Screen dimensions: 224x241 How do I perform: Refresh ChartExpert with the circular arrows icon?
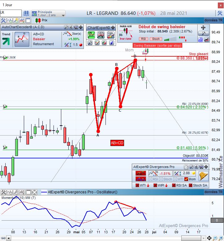pyautogui.click(x=104, y=43)
